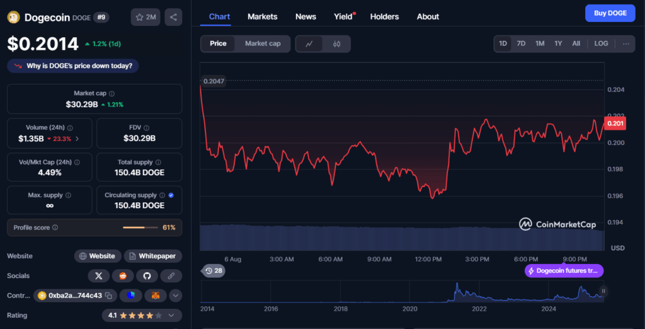Open the Whitepaper link button
Viewport: 645px width, 329px height.
coord(153,256)
